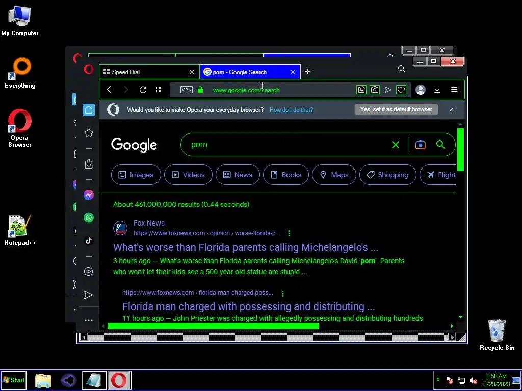The height and width of the screenshot is (391, 522).
Task: Click the send/flow arrow icon in address bar
Action: pyautogui.click(x=388, y=90)
